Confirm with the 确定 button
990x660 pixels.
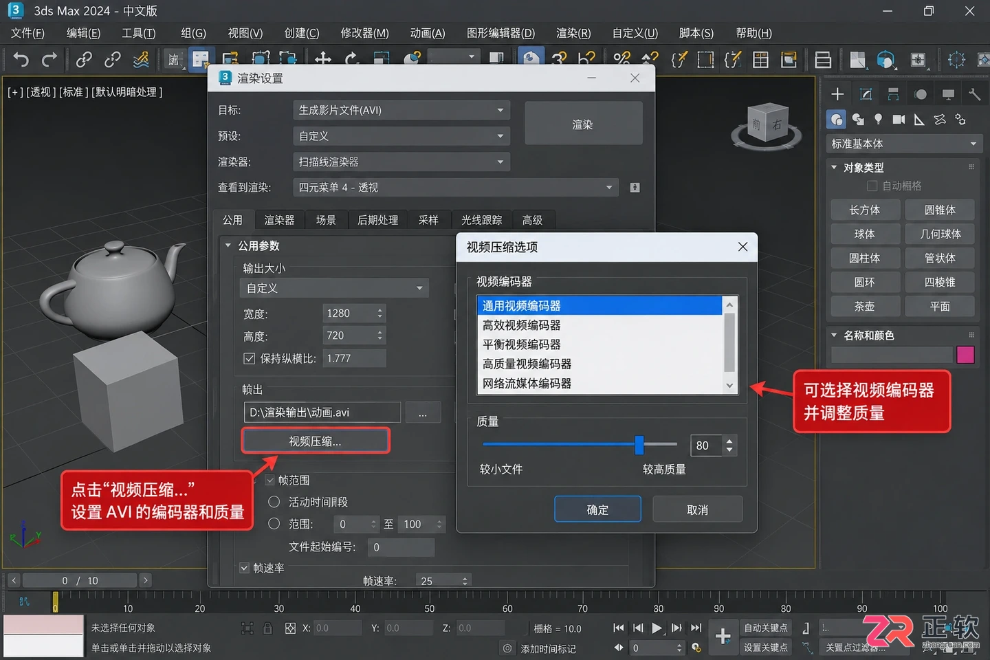pyautogui.click(x=597, y=509)
